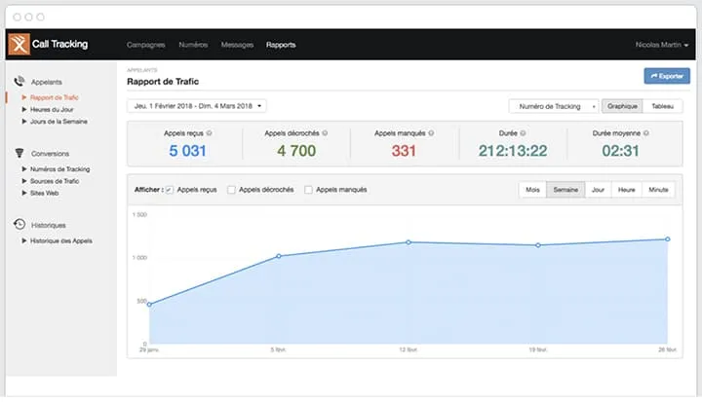The image size is (702, 402).
Task: Open the Messages menu
Action: point(237,45)
